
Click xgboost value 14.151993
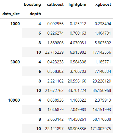coord(102,110)
